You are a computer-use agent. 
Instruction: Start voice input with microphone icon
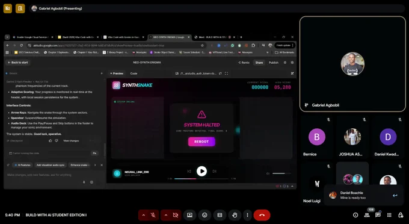(84, 182)
